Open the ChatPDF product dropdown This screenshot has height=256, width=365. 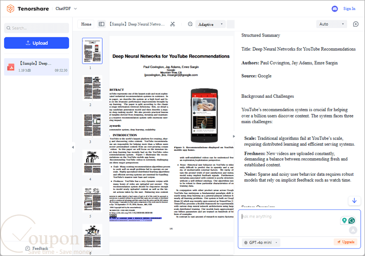66,9
